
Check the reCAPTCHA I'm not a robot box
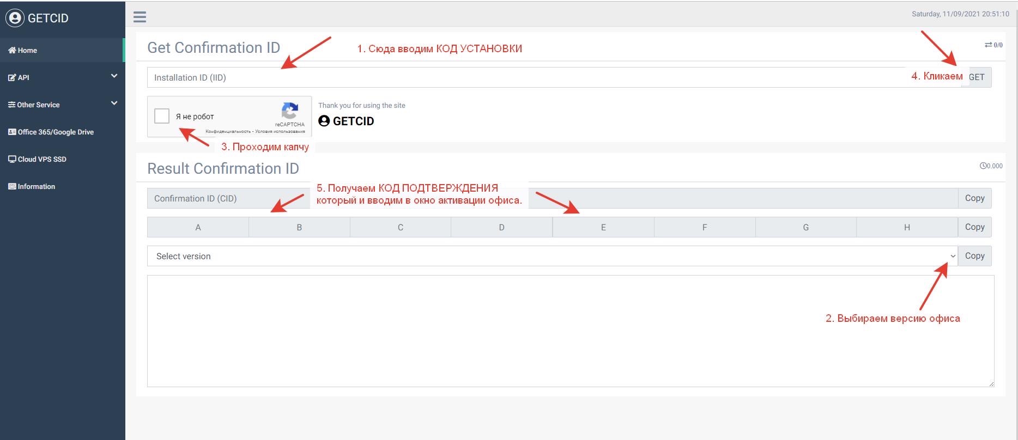pyautogui.click(x=162, y=116)
